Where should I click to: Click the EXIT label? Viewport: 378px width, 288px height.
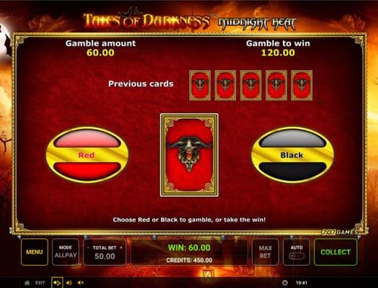pos(40,283)
